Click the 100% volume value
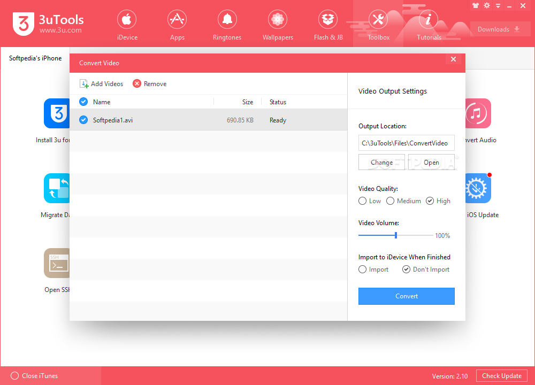Image resolution: width=535 pixels, height=385 pixels. pos(442,236)
